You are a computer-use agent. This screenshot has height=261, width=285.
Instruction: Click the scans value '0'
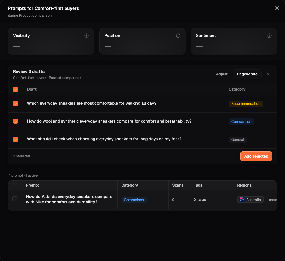[x=173, y=200]
